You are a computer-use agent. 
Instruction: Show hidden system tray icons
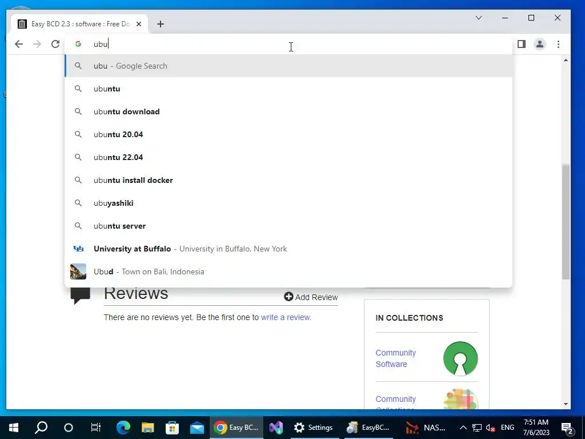(x=463, y=428)
